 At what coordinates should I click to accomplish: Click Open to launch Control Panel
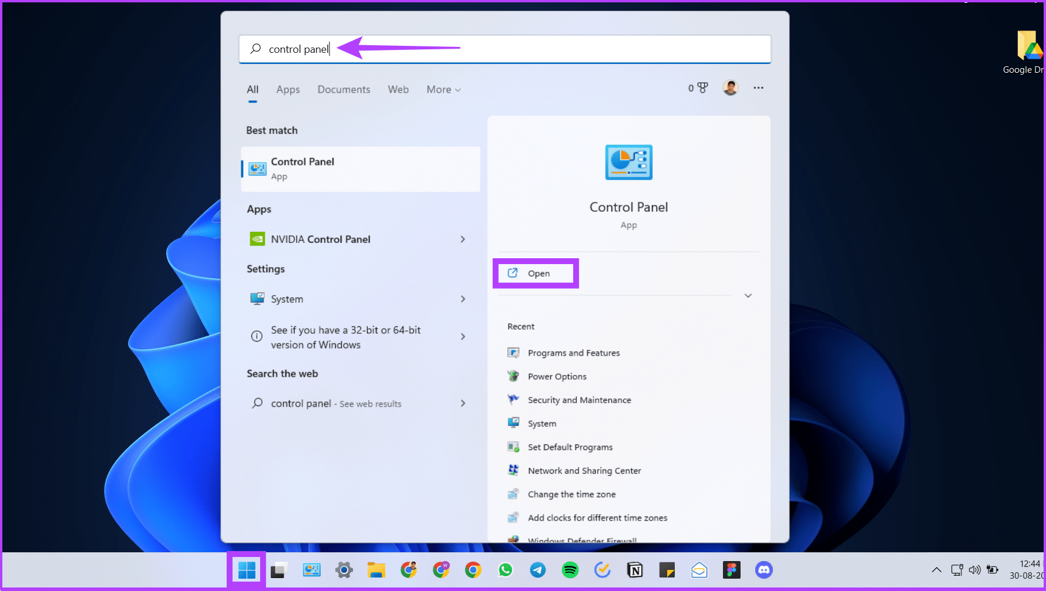(x=535, y=273)
